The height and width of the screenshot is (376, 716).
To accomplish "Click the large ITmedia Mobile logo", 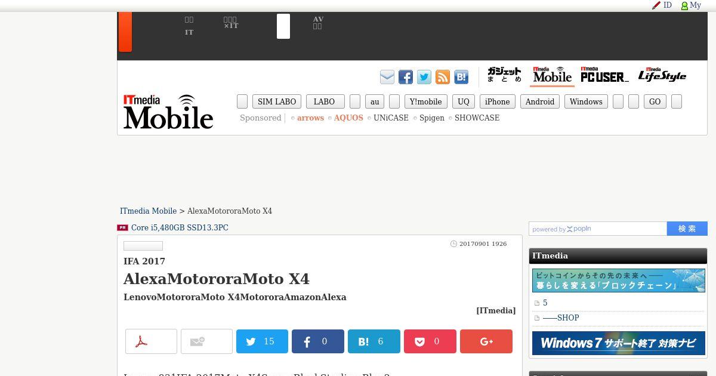I will (168, 112).
